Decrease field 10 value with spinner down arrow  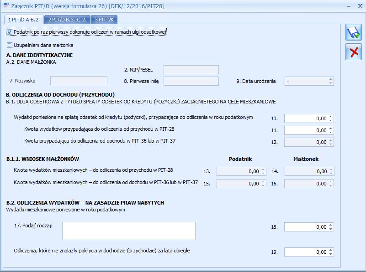click(x=330, y=120)
